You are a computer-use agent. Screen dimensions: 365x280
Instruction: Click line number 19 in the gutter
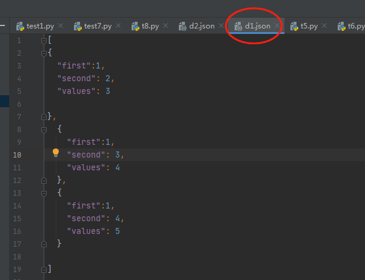[x=17, y=270]
